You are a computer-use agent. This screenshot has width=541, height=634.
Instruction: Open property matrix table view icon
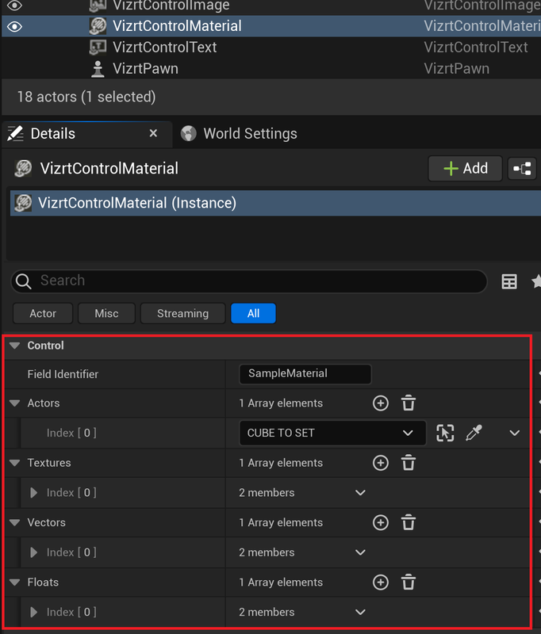point(509,281)
